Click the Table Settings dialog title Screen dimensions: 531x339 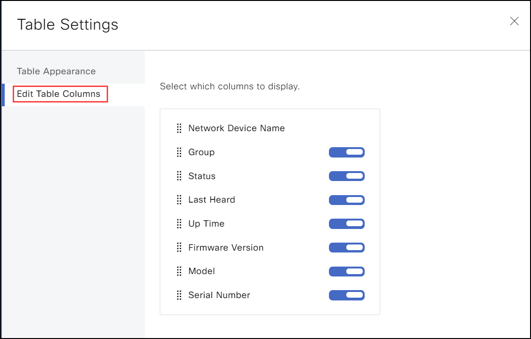[68, 24]
